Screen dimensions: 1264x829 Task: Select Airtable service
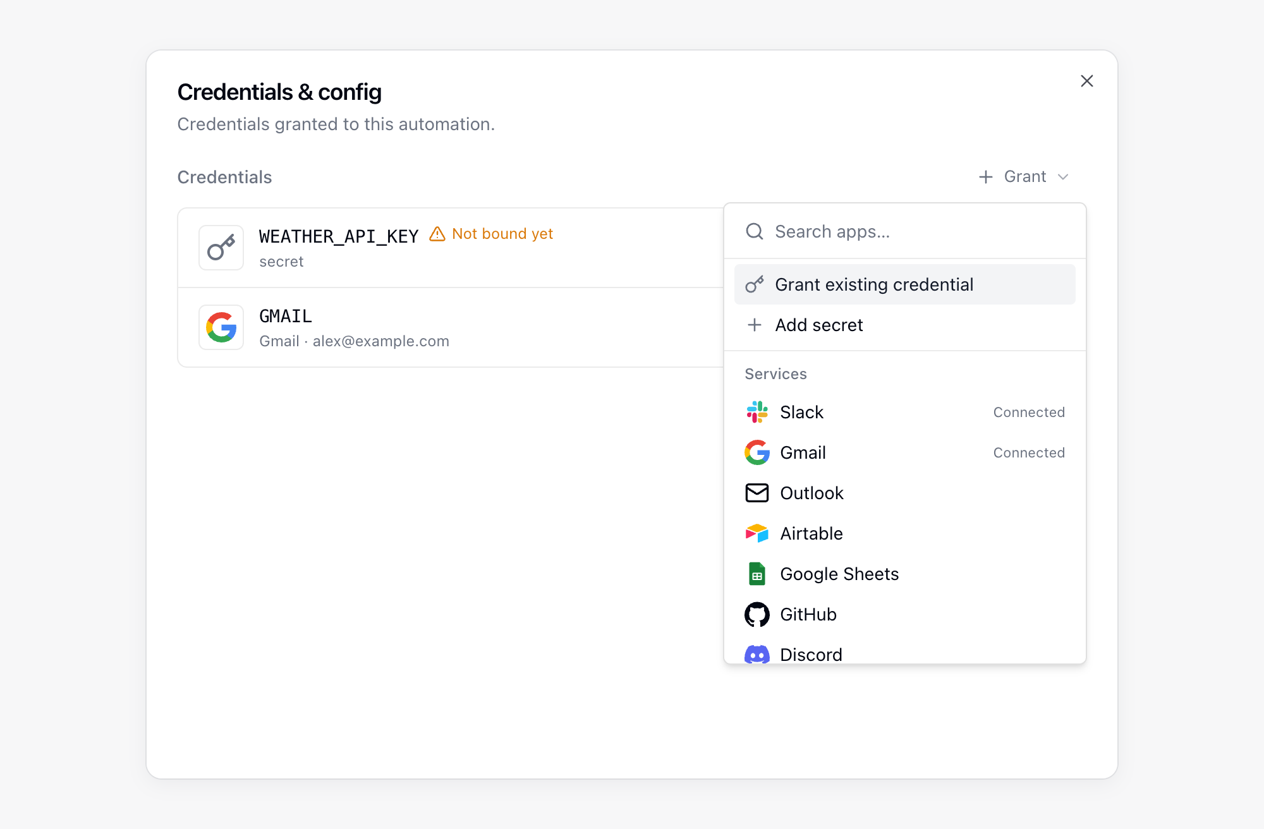click(x=905, y=533)
